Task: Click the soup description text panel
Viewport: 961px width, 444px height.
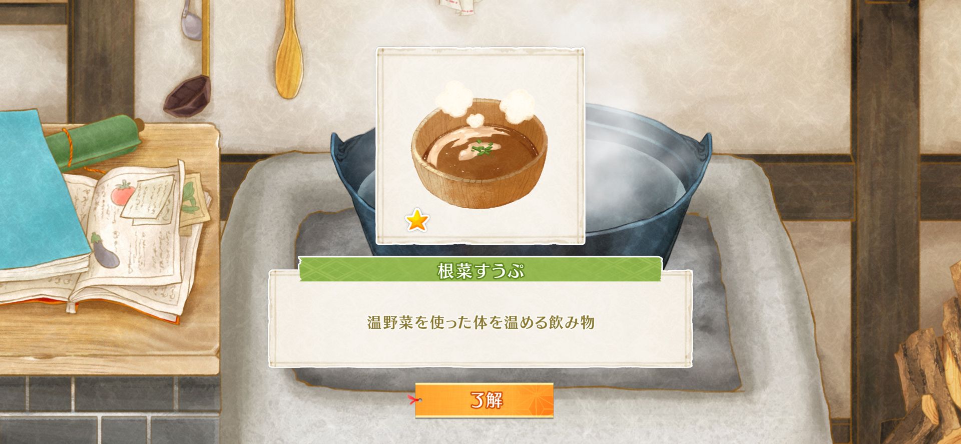Action: tap(480, 322)
